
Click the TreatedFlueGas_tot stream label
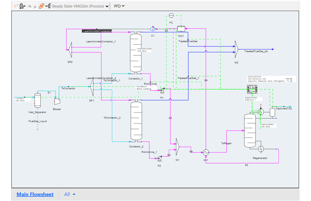(x=256, y=51)
